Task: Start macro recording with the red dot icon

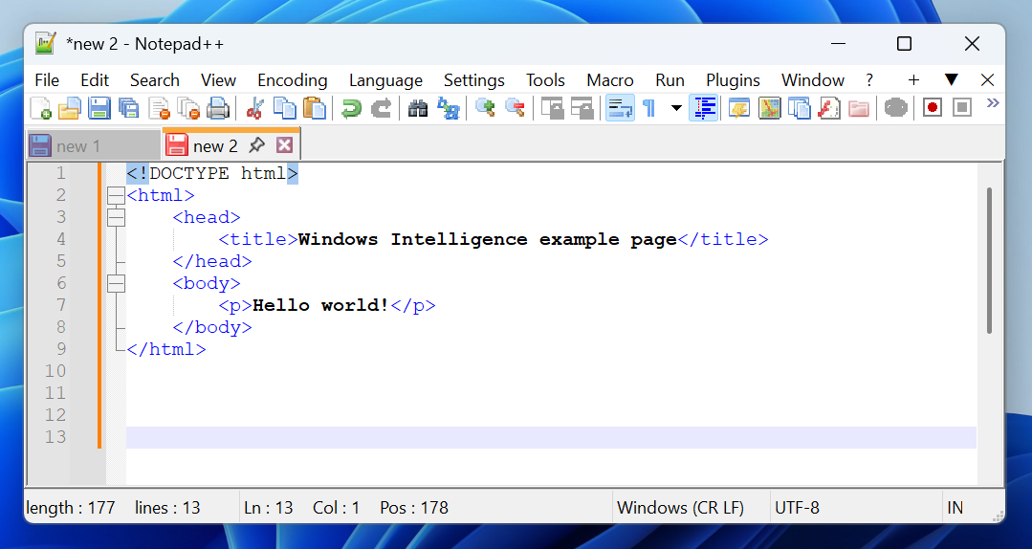Action: [932, 107]
